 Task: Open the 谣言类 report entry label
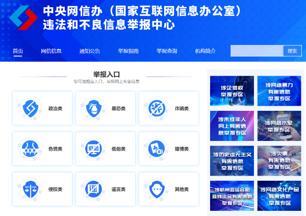pos(118,189)
